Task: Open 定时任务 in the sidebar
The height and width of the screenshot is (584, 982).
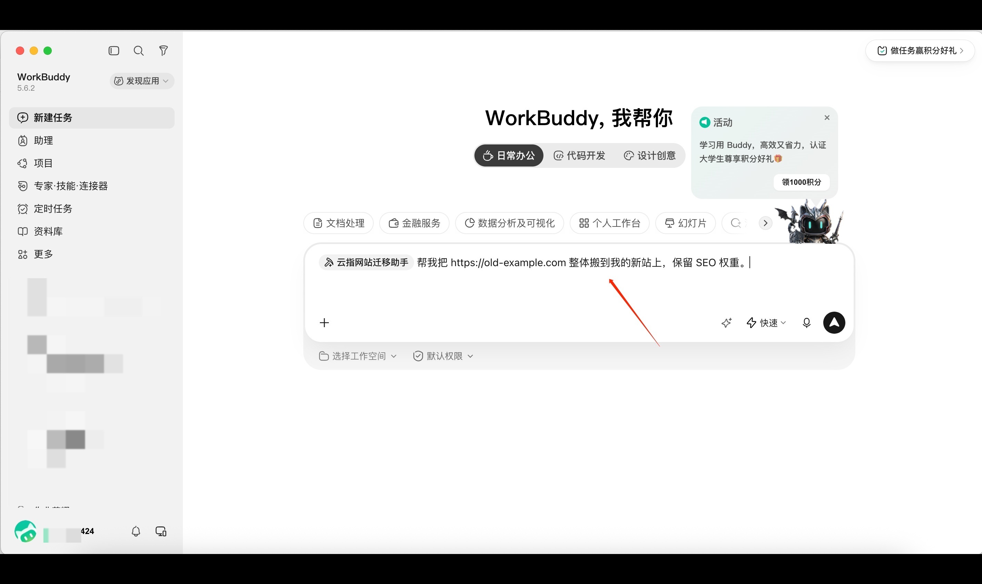Action: [92, 209]
